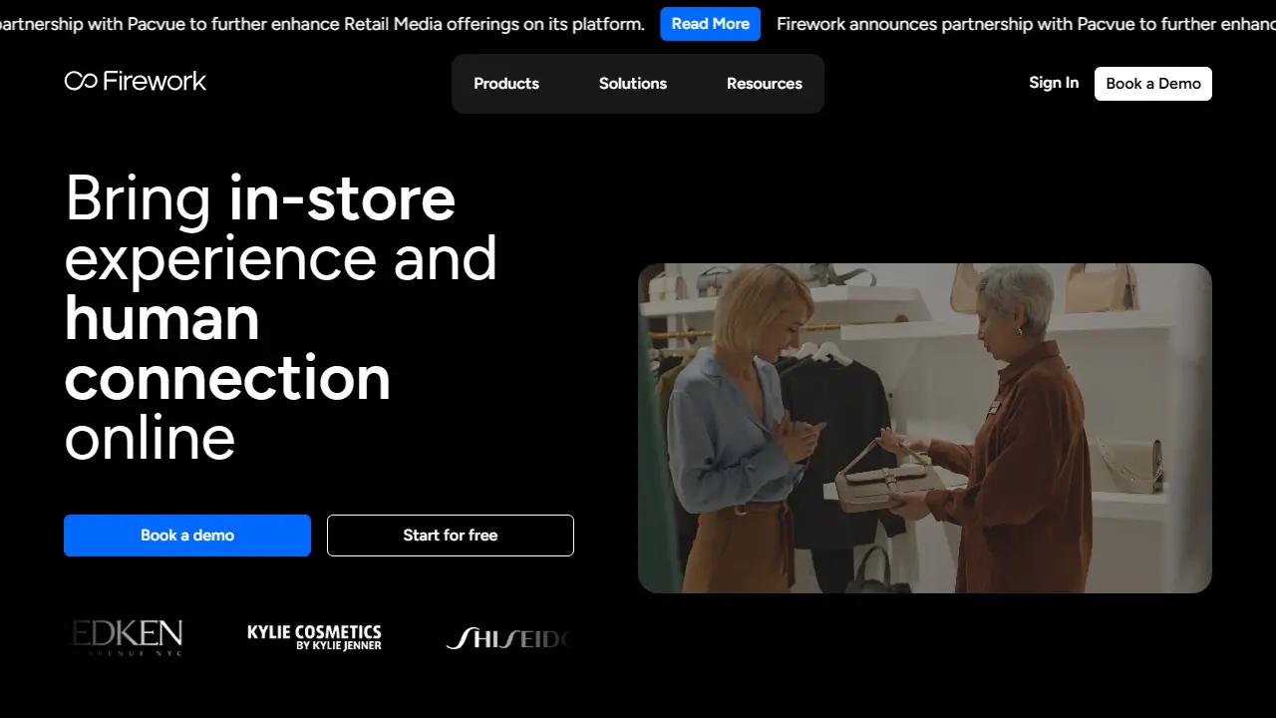Select the blue Book a demo button
1276x718 pixels.
[x=187, y=536]
